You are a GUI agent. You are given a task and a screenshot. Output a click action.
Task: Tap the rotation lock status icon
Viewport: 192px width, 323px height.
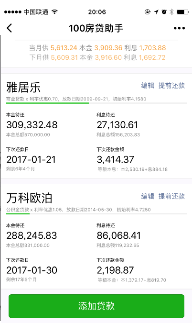(148, 12)
